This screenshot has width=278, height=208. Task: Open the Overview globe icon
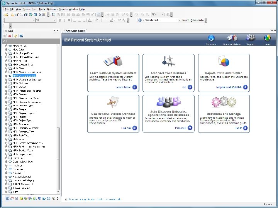point(211,38)
